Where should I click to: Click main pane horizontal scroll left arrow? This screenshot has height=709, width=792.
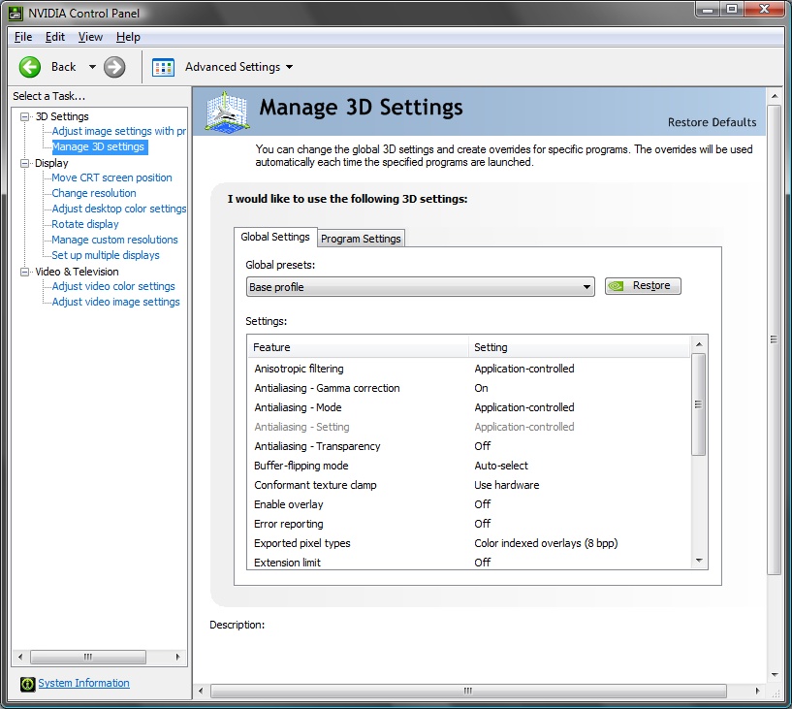pos(201,691)
